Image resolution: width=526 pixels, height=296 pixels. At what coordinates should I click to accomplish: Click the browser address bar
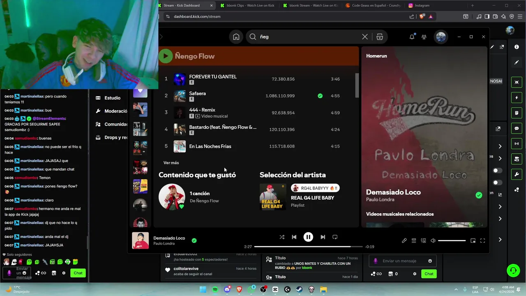288,16
